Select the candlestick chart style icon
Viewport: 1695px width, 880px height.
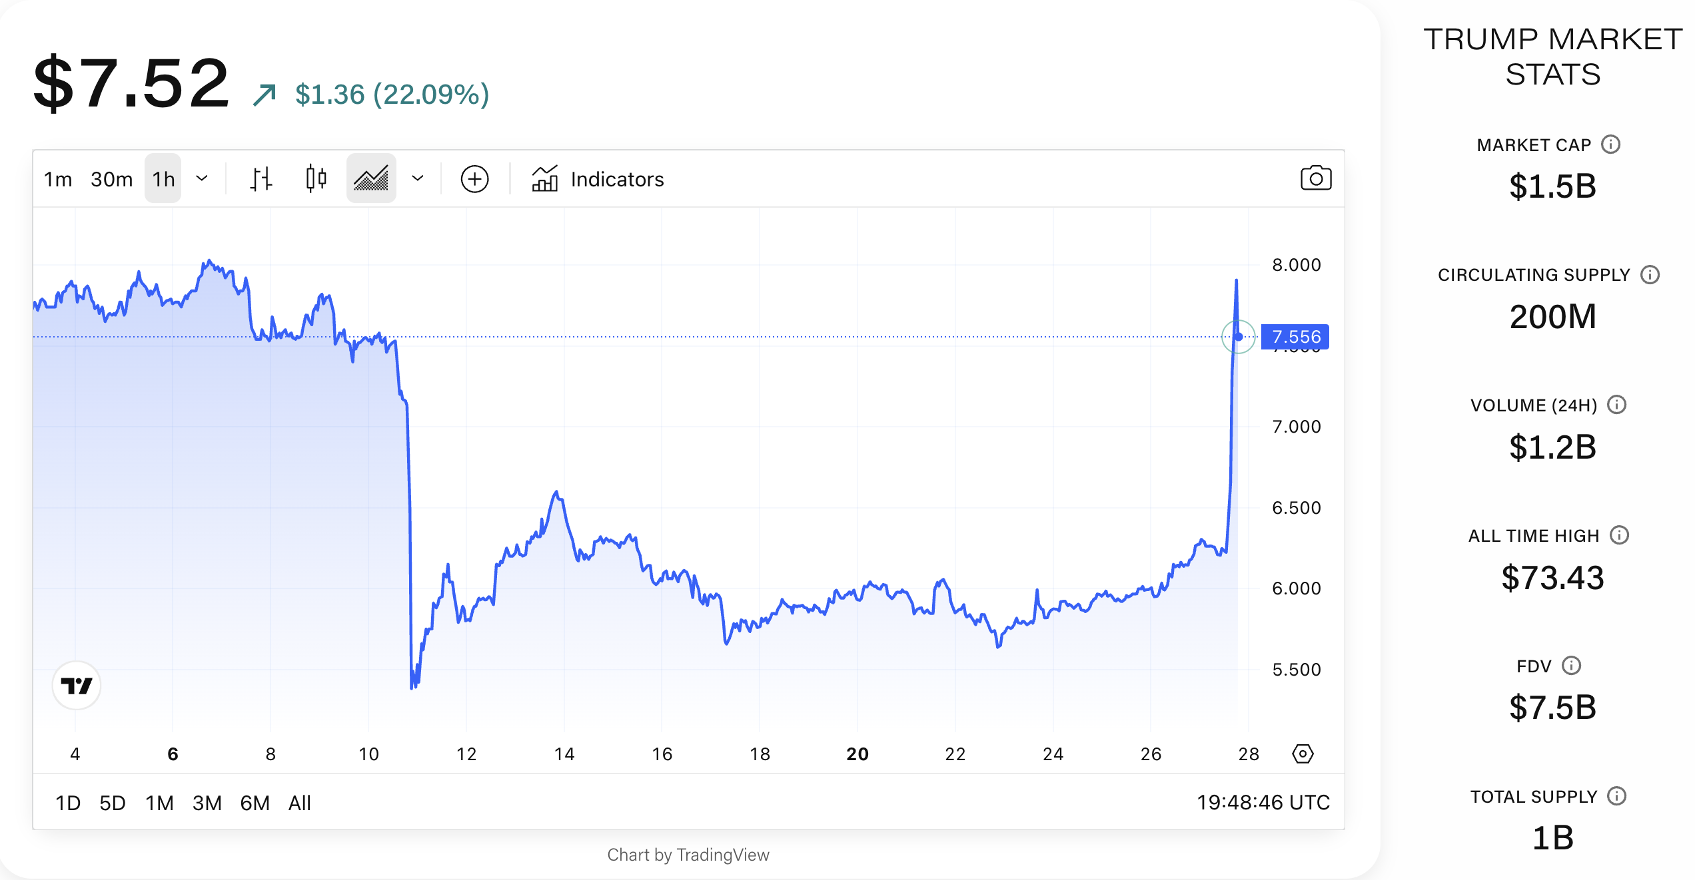[316, 178]
